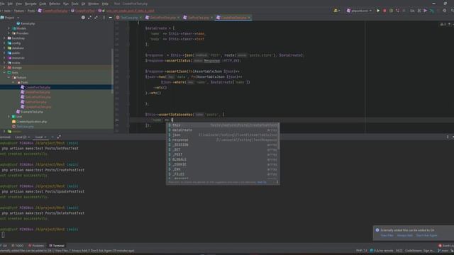Expand the config folder in project tree

(4, 43)
